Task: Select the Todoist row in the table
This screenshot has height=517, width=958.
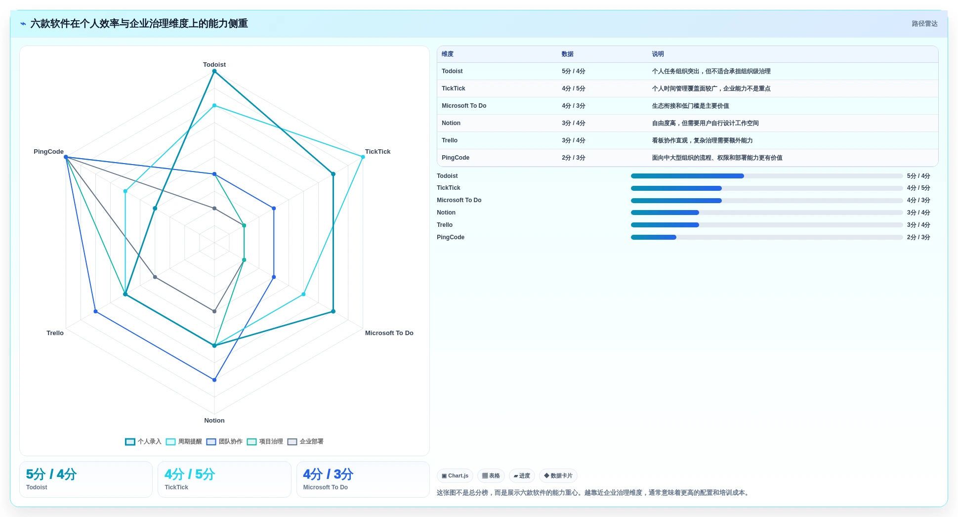Action: (688, 71)
